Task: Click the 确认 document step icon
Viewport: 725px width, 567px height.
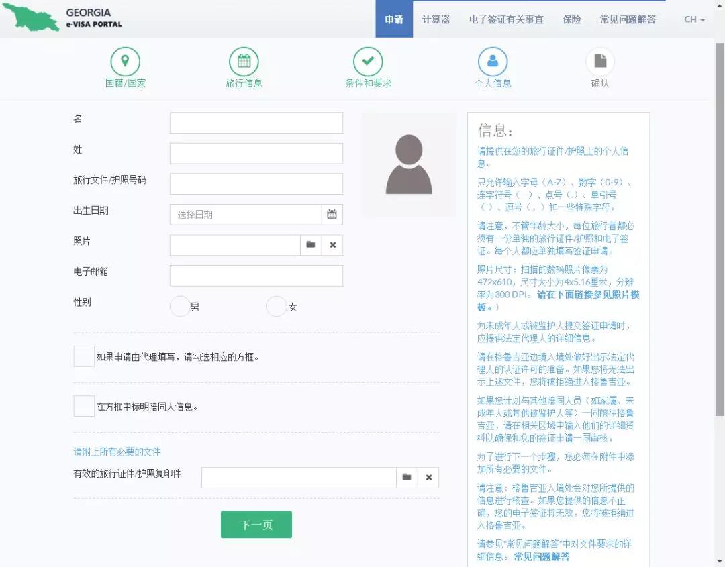Action: [600, 62]
